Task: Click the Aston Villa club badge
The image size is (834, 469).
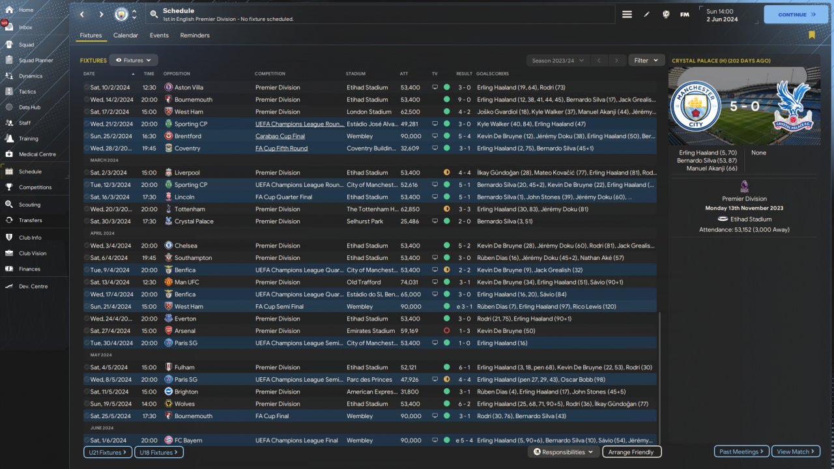Action: pyautogui.click(x=169, y=87)
